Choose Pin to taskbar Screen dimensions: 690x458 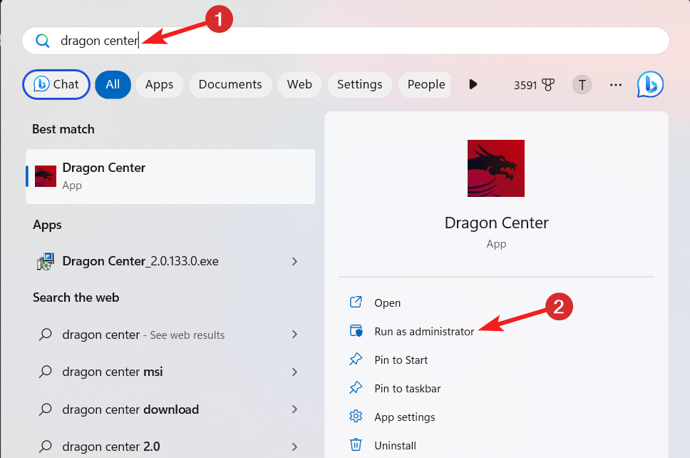pos(408,388)
